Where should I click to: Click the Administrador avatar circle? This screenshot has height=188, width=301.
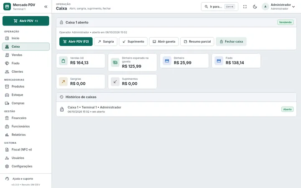[265, 7]
